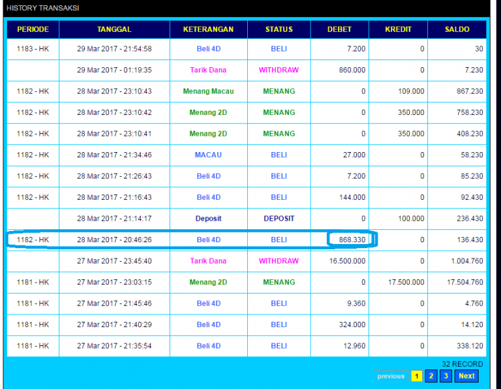Go to page 3 of records
This screenshot has height=389, width=501.
pyautogui.click(x=446, y=376)
